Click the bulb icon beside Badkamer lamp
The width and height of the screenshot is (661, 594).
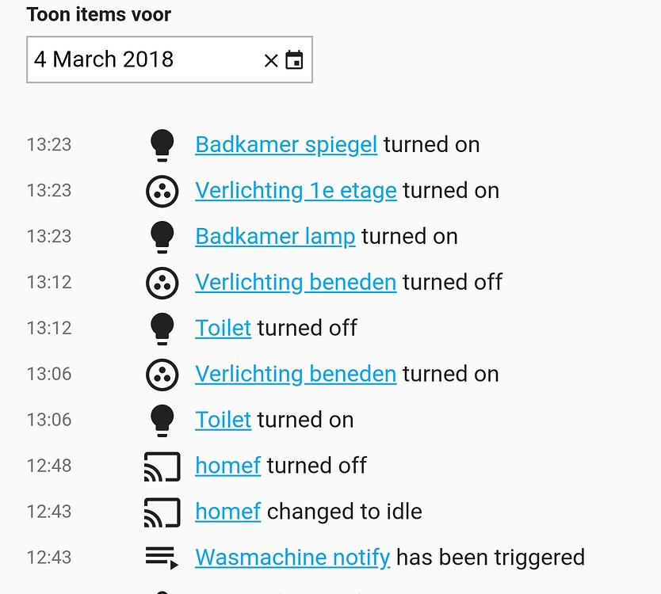(x=162, y=237)
